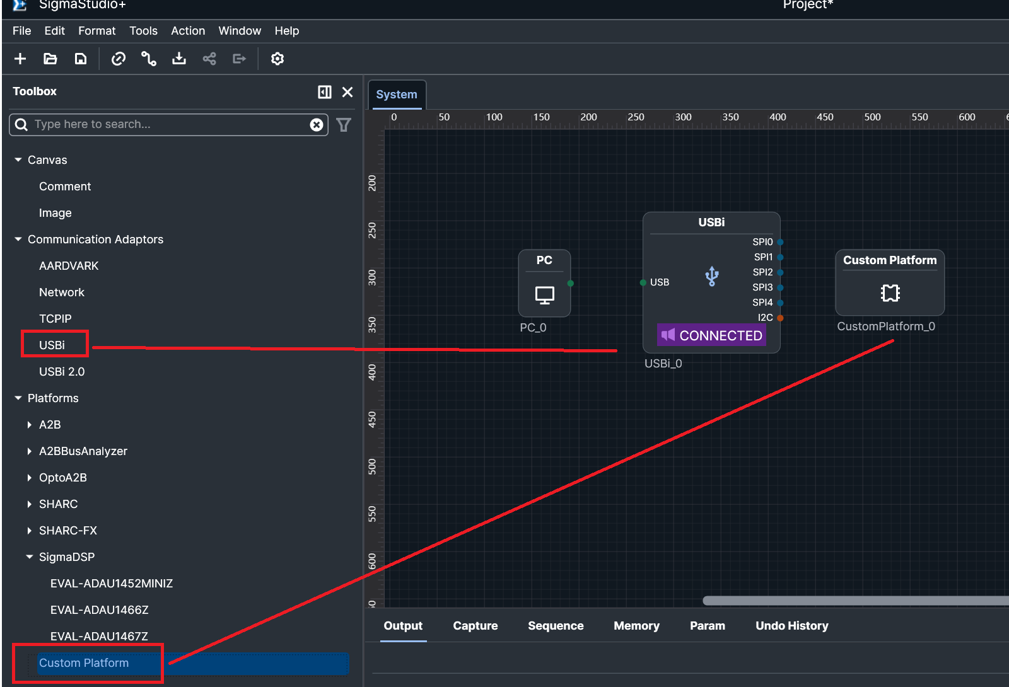Click the USBi SPI0 port pin
The width and height of the screenshot is (1009, 687).
click(x=780, y=242)
